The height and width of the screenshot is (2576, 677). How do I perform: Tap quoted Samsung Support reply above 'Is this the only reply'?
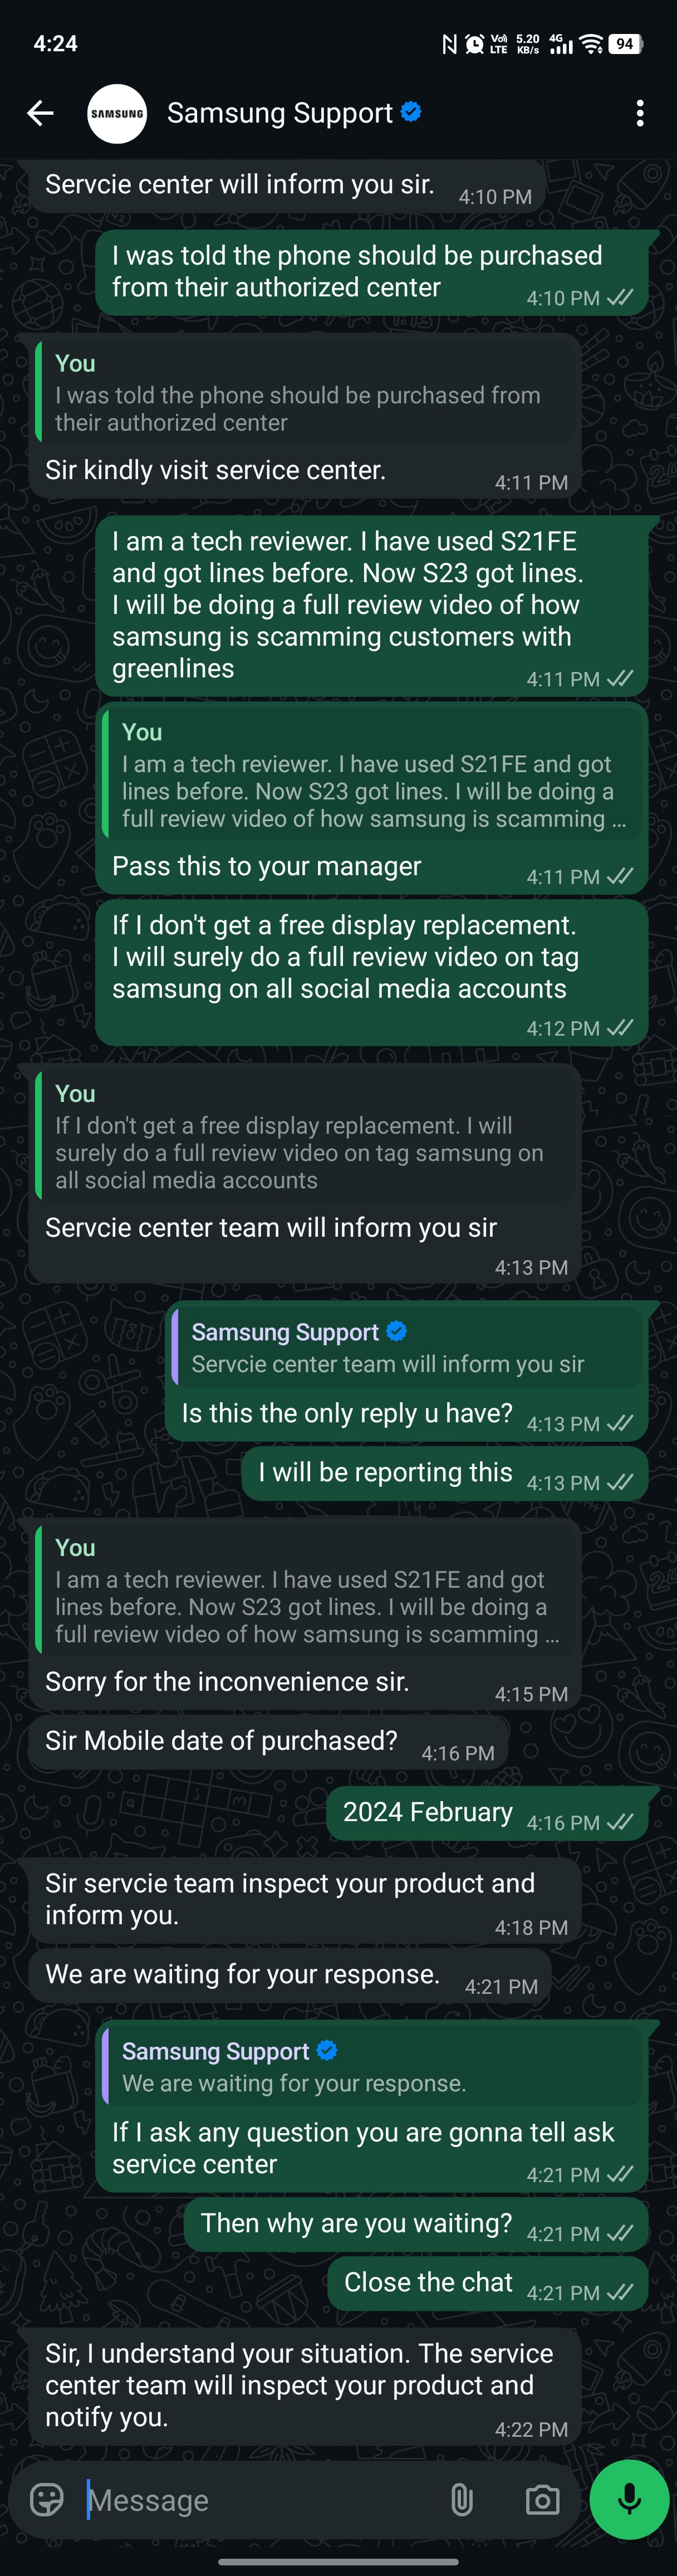406,1347
